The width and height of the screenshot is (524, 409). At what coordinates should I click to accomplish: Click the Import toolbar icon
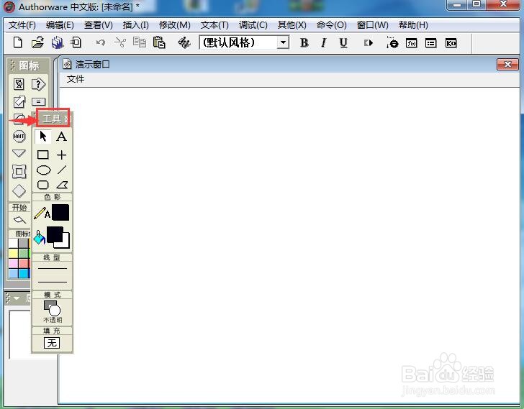[76, 42]
